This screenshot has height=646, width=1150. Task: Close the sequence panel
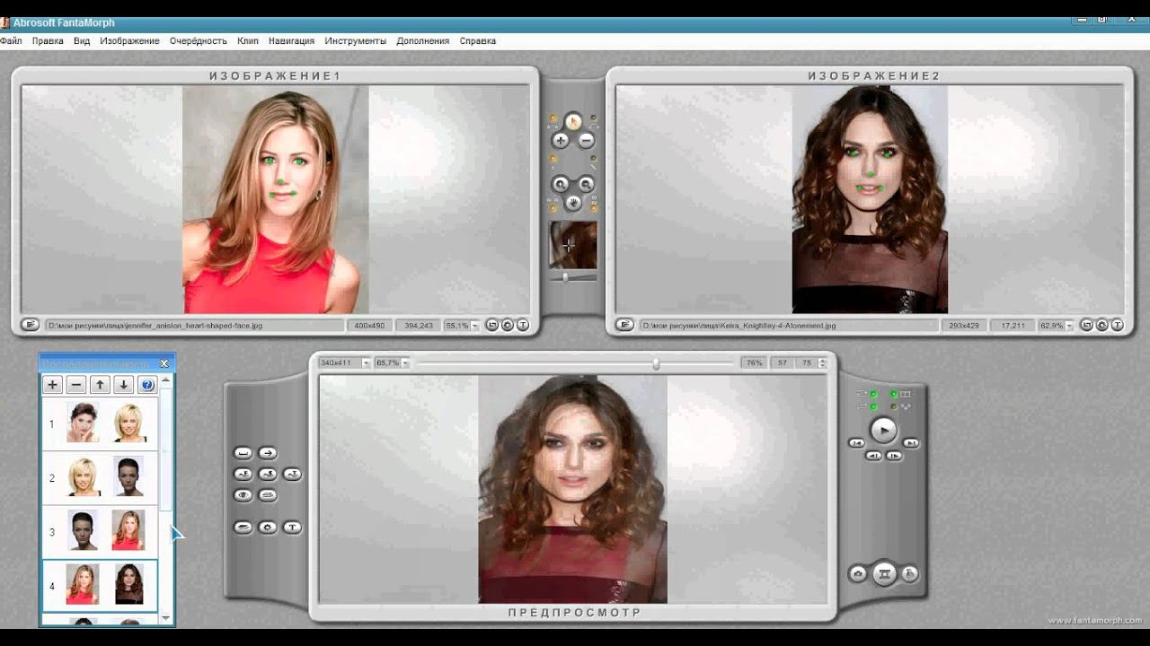164,363
